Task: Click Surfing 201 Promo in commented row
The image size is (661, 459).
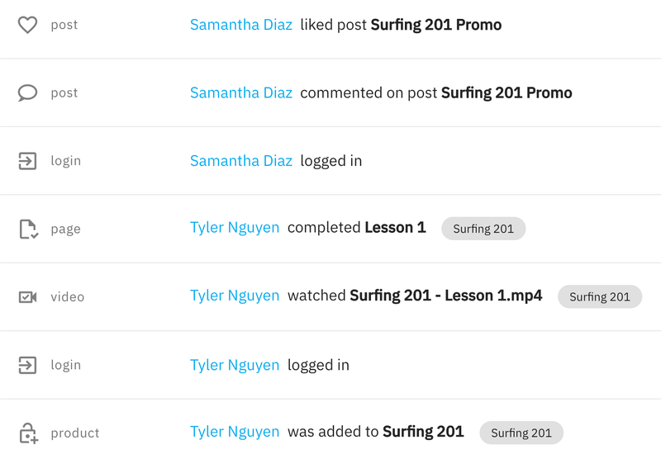Action: [506, 92]
